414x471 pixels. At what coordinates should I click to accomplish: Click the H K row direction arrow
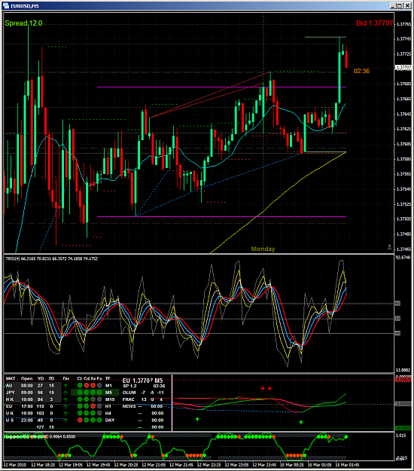[x=65, y=399]
